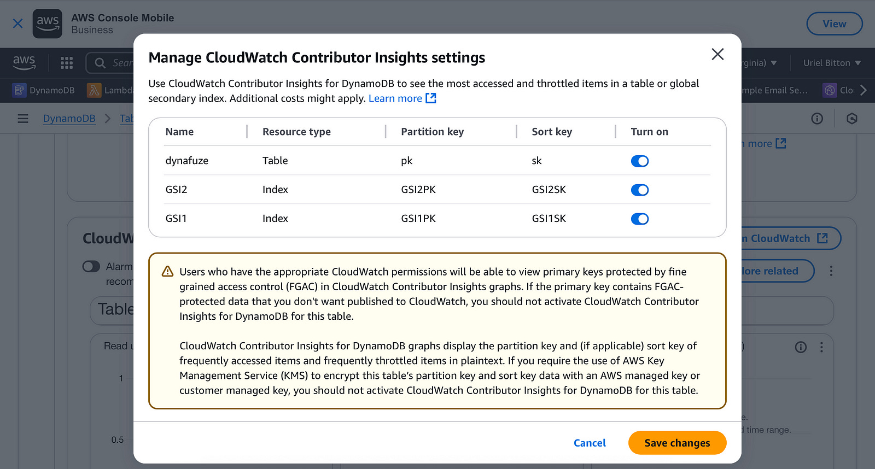Click the Learn more external link icon

point(431,98)
